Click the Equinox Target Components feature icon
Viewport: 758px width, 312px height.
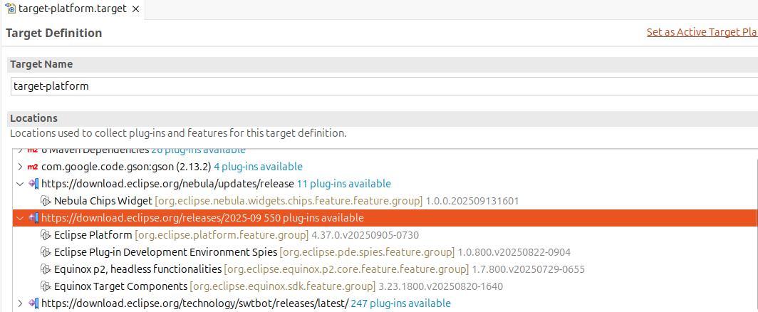pyautogui.click(x=46, y=286)
